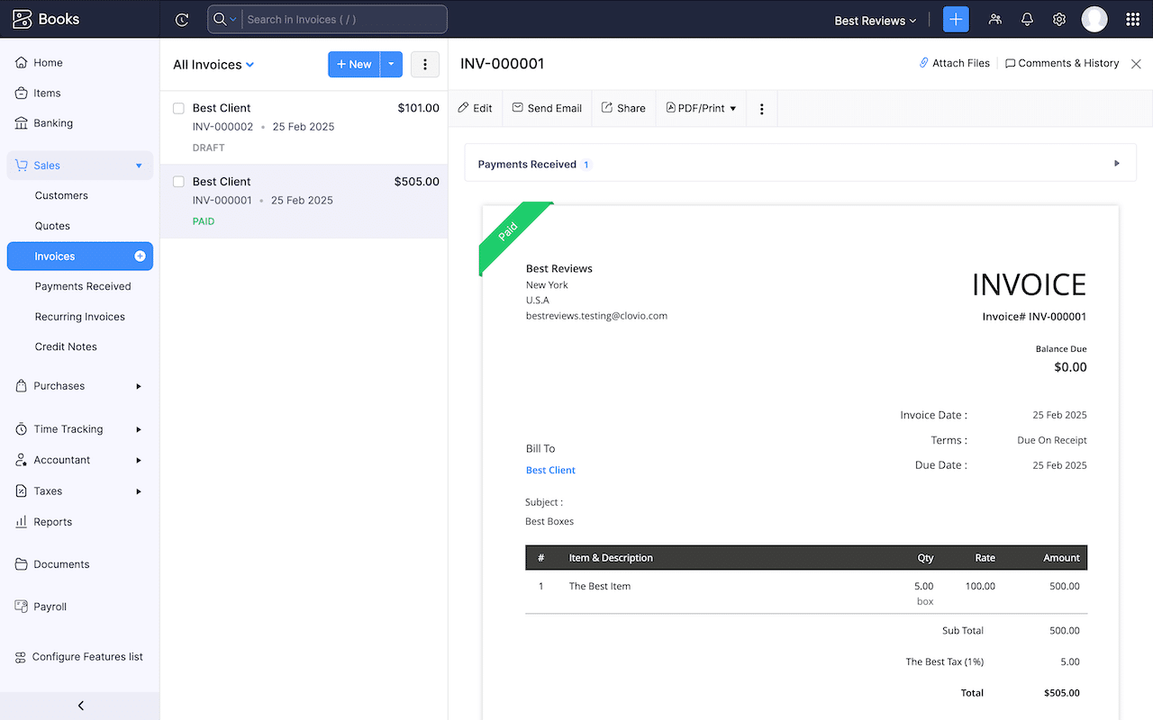Check the checkbox for invoice INV-000001
Screen dimensions: 1153x720
click(177, 181)
